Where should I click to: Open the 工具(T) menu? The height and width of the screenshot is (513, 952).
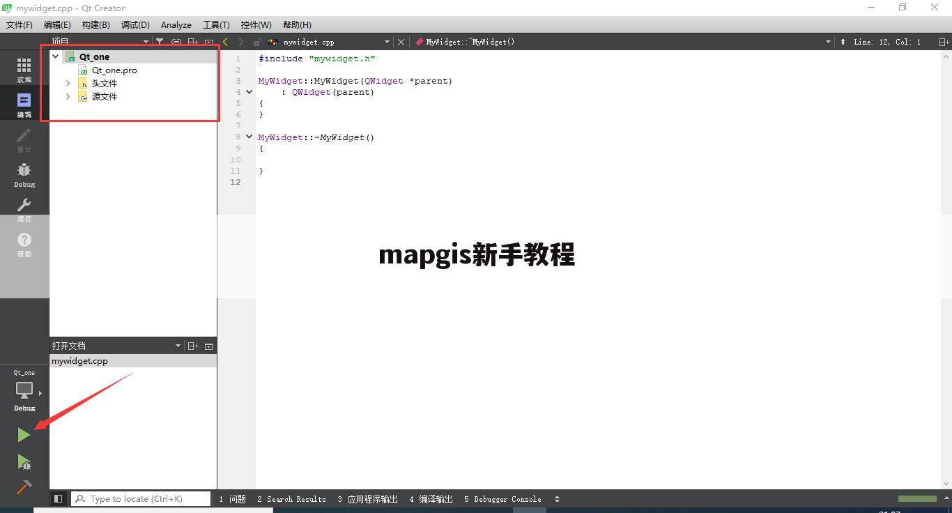215,24
